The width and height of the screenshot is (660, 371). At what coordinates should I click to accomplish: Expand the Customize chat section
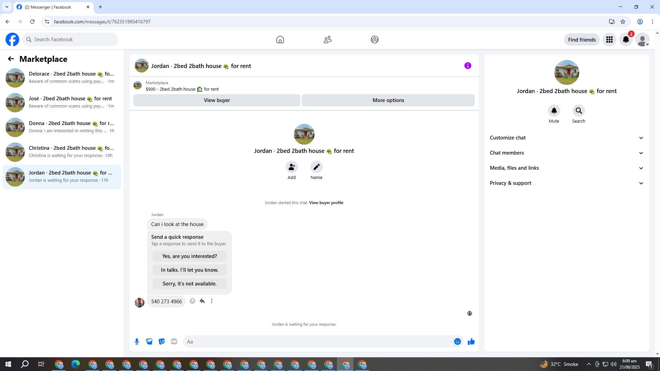(566, 138)
